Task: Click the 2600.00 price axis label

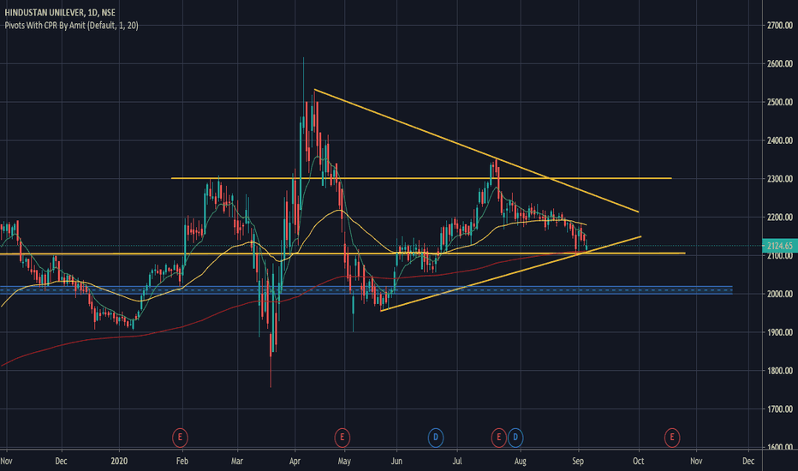Action: pyautogui.click(x=780, y=63)
